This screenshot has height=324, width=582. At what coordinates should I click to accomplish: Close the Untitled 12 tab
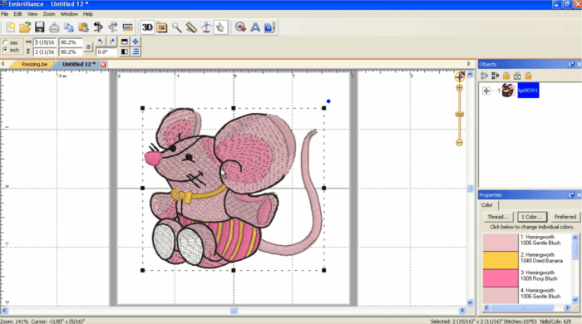click(x=103, y=65)
